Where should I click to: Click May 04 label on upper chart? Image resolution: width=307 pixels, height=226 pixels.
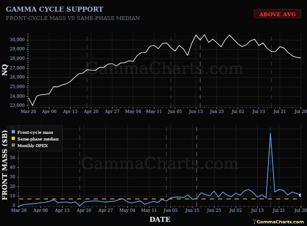pyautogui.click(x=133, y=111)
